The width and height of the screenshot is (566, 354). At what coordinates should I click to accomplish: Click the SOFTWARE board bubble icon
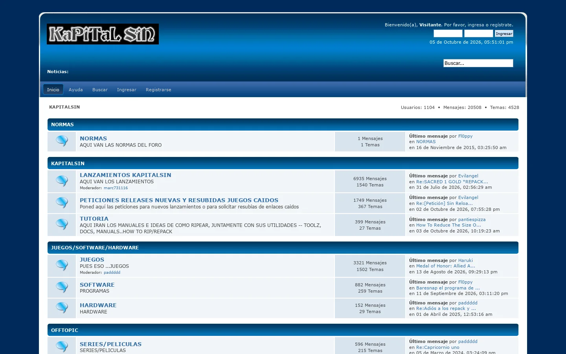tap(62, 287)
